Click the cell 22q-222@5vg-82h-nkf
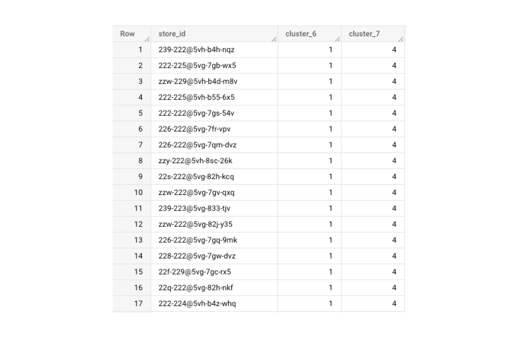Image resolution: width=523 pixels, height=337 pixels. point(196,288)
